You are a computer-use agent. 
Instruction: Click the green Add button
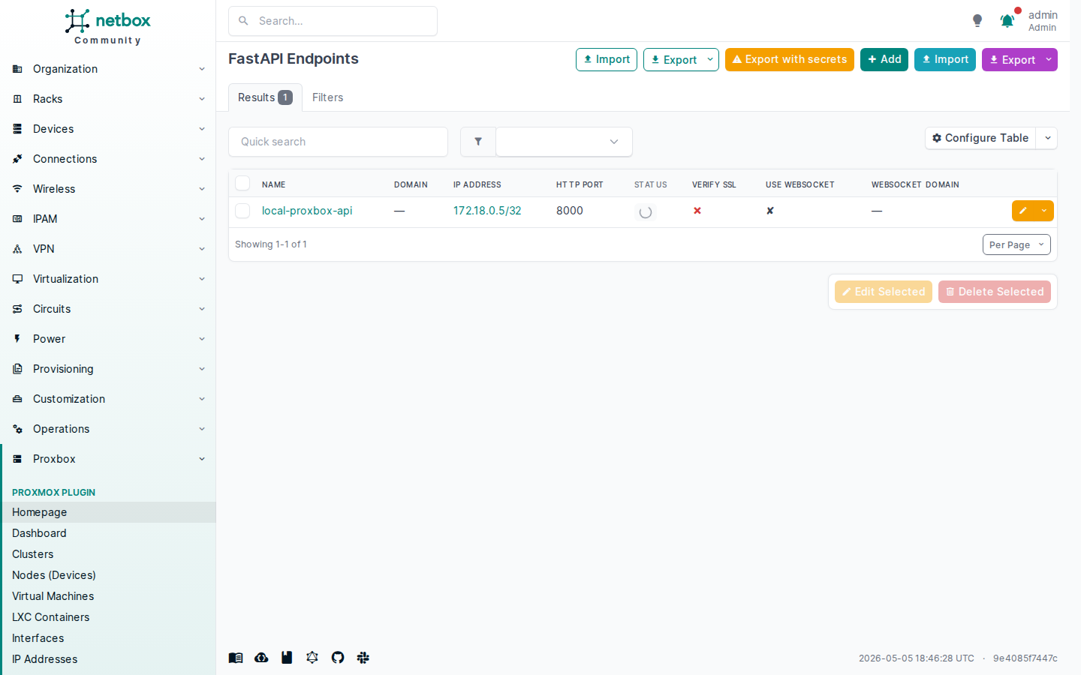click(x=884, y=59)
